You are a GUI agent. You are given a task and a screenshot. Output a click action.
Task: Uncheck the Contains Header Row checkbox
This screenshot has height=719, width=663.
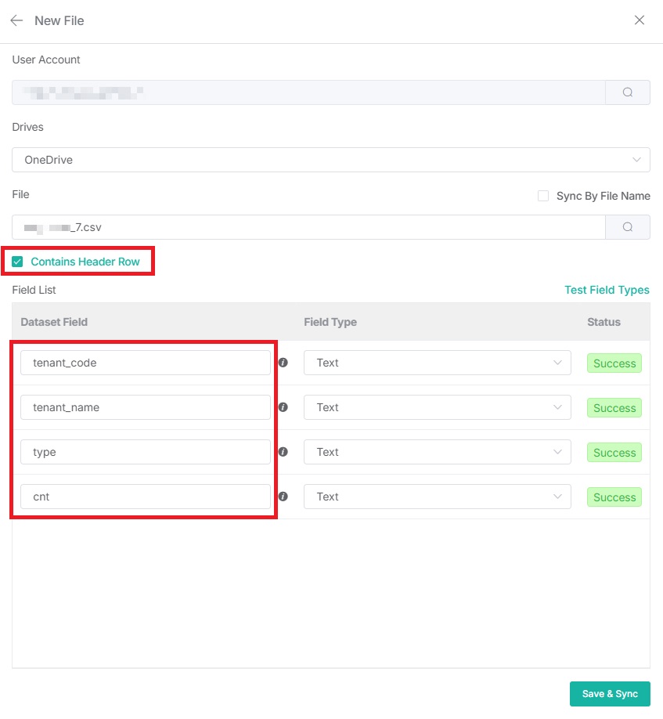18,262
